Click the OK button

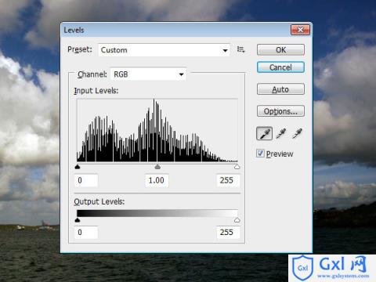pyautogui.click(x=280, y=49)
